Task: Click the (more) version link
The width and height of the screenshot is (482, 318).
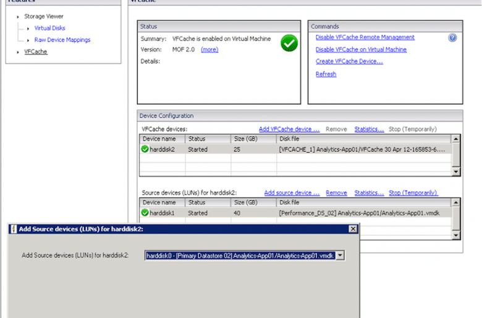Action: [209, 49]
